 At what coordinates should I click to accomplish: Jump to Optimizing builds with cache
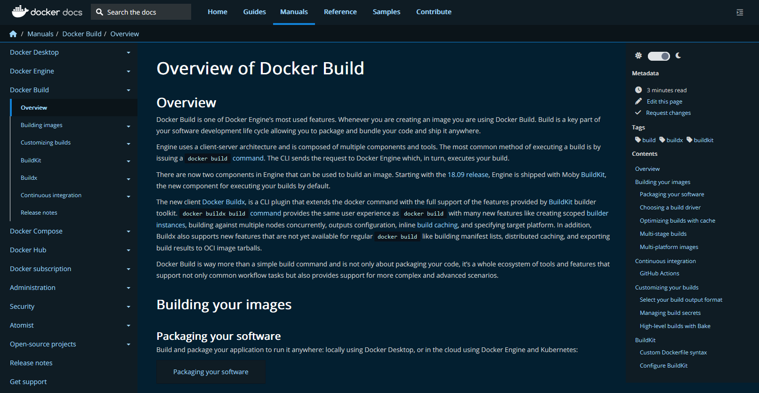[x=678, y=220]
